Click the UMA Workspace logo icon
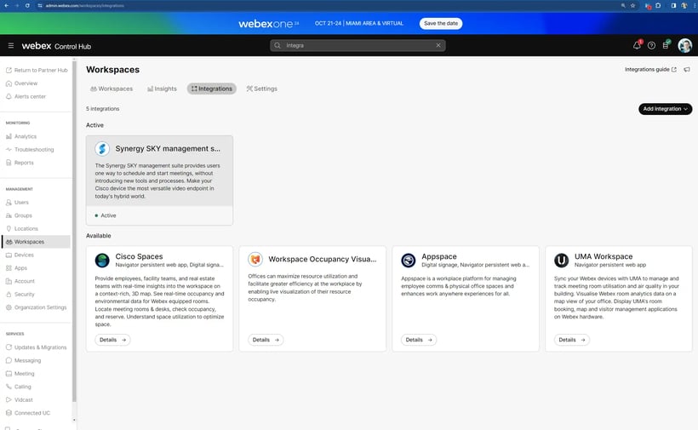This screenshot has height=430, width=698. tap(561, 260)
